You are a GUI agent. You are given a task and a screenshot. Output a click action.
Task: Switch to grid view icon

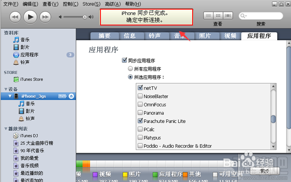pyautogui.click(x=218, y=16)
